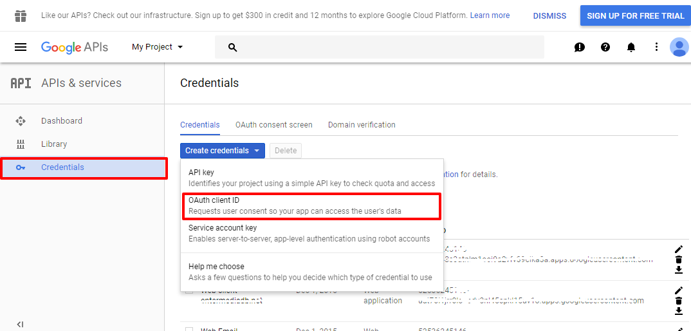Click the key icon next to Credentials
Screen dimensions: 691x331
click(21, 167)
